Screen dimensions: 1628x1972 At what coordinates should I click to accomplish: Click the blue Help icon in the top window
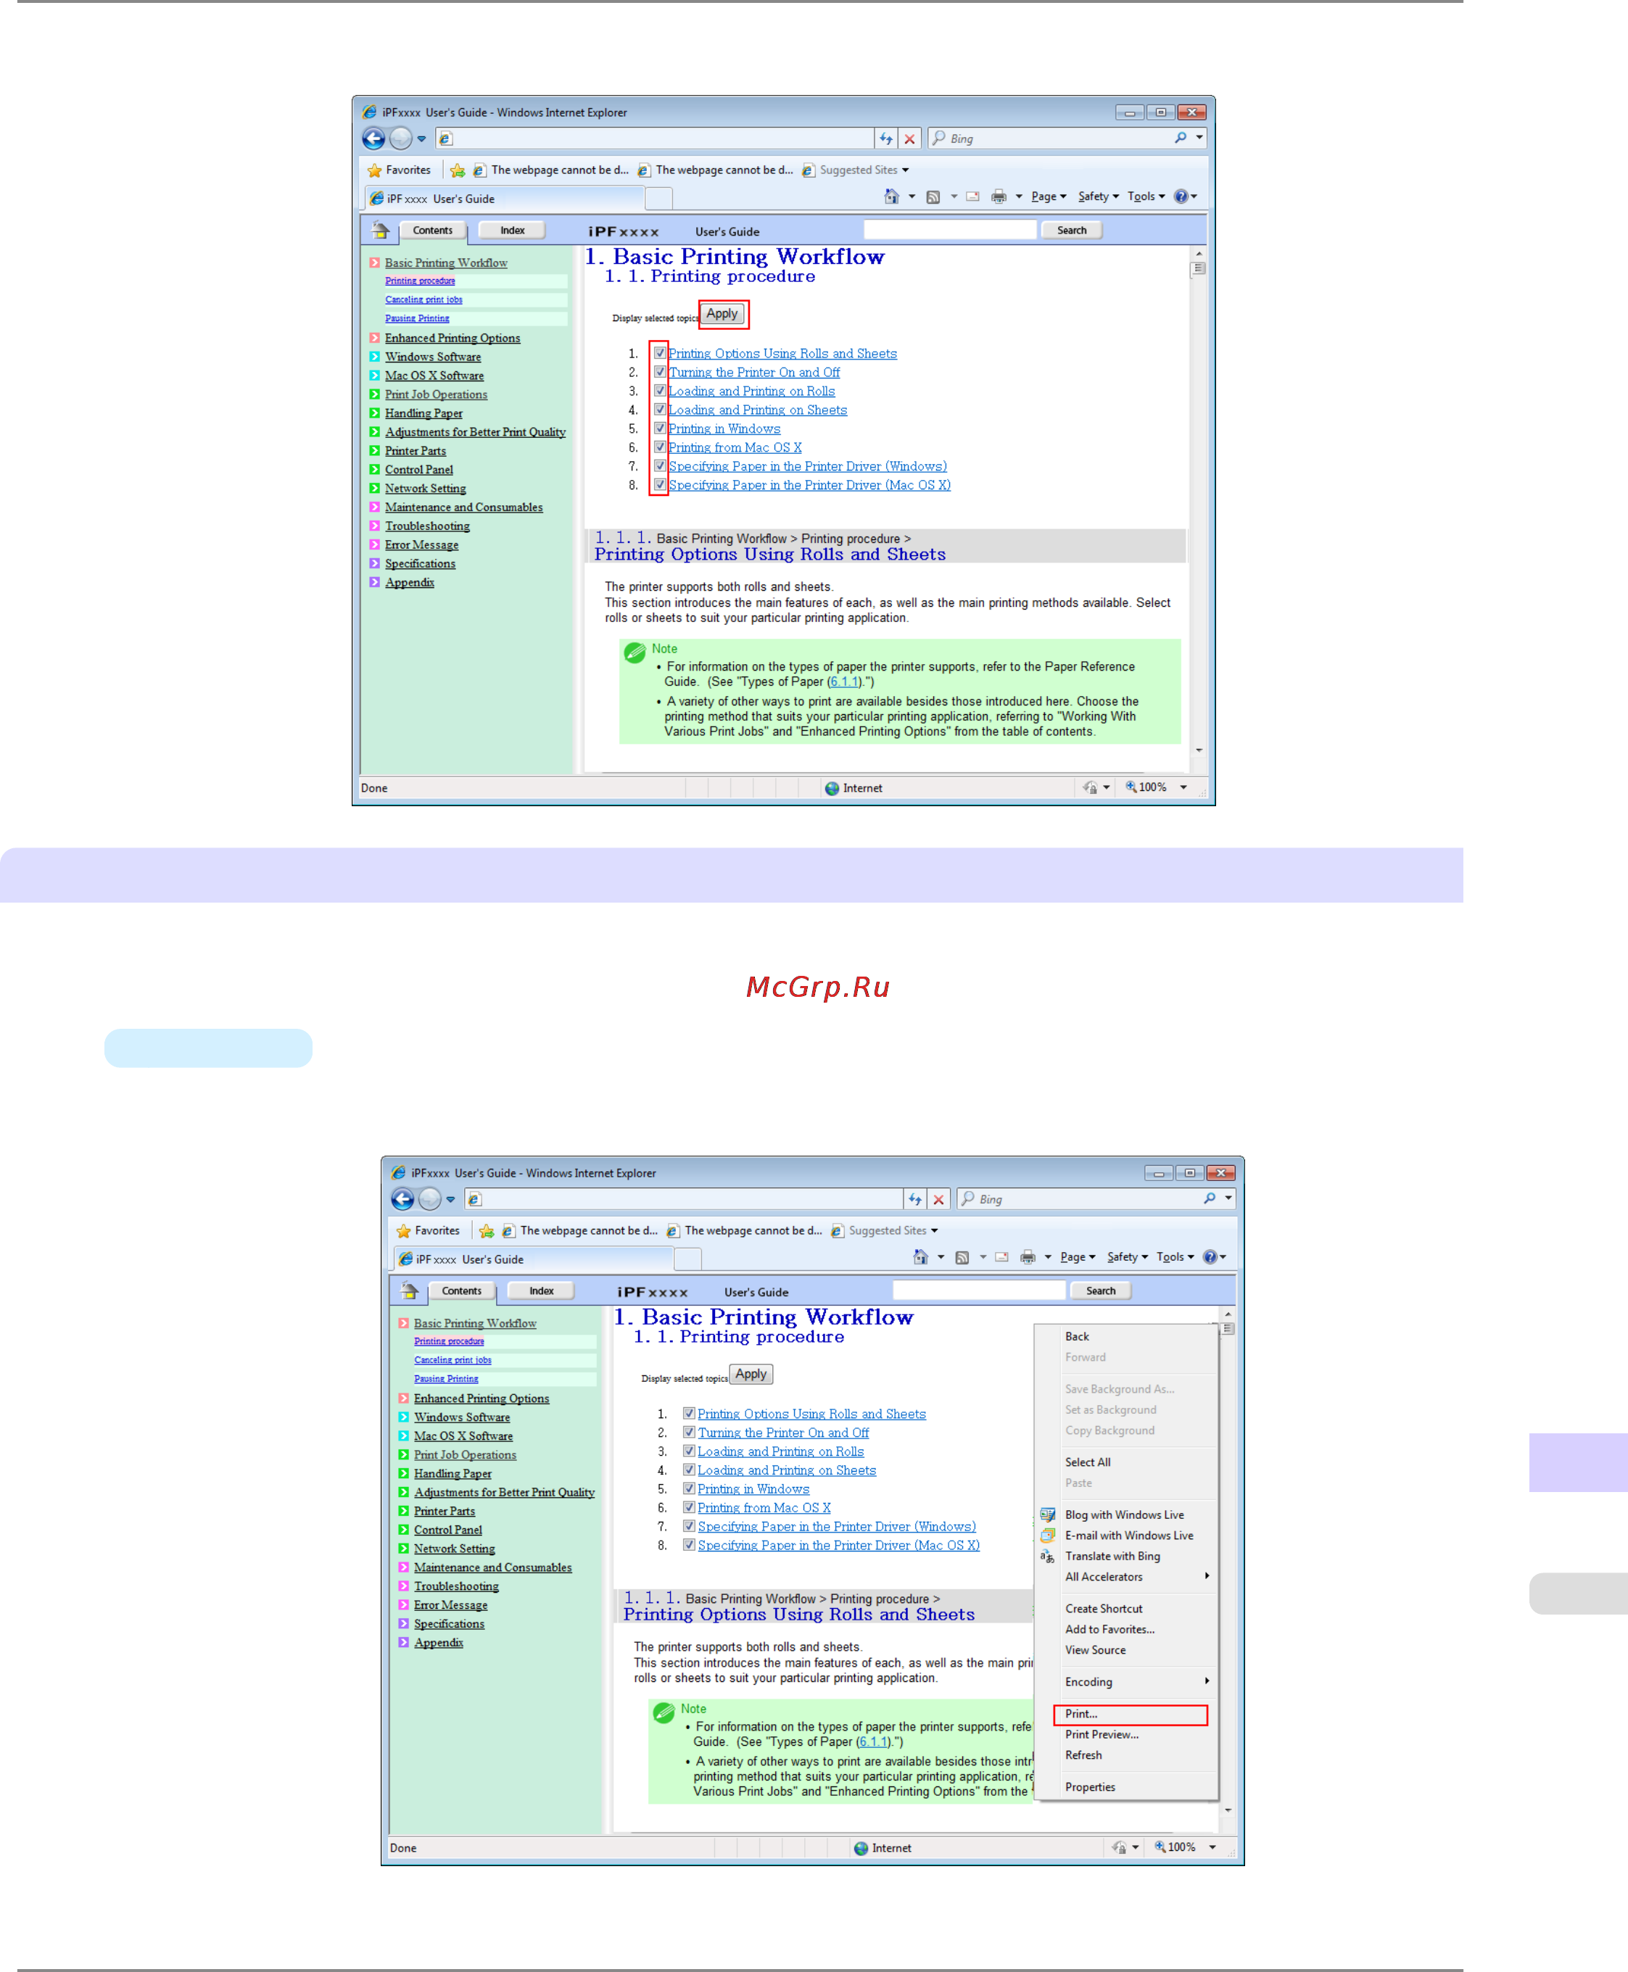[x=1181, y=196]
